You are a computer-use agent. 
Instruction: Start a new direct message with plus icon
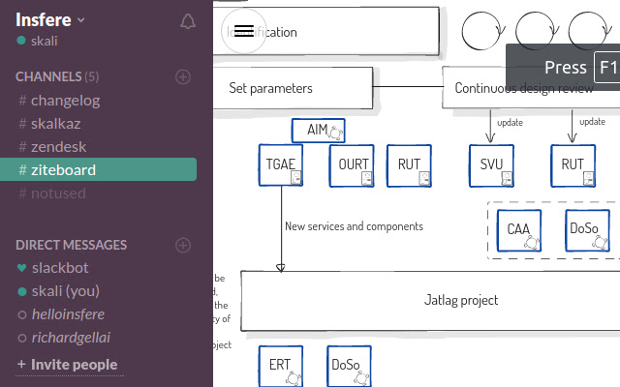(x=183, y=245)
